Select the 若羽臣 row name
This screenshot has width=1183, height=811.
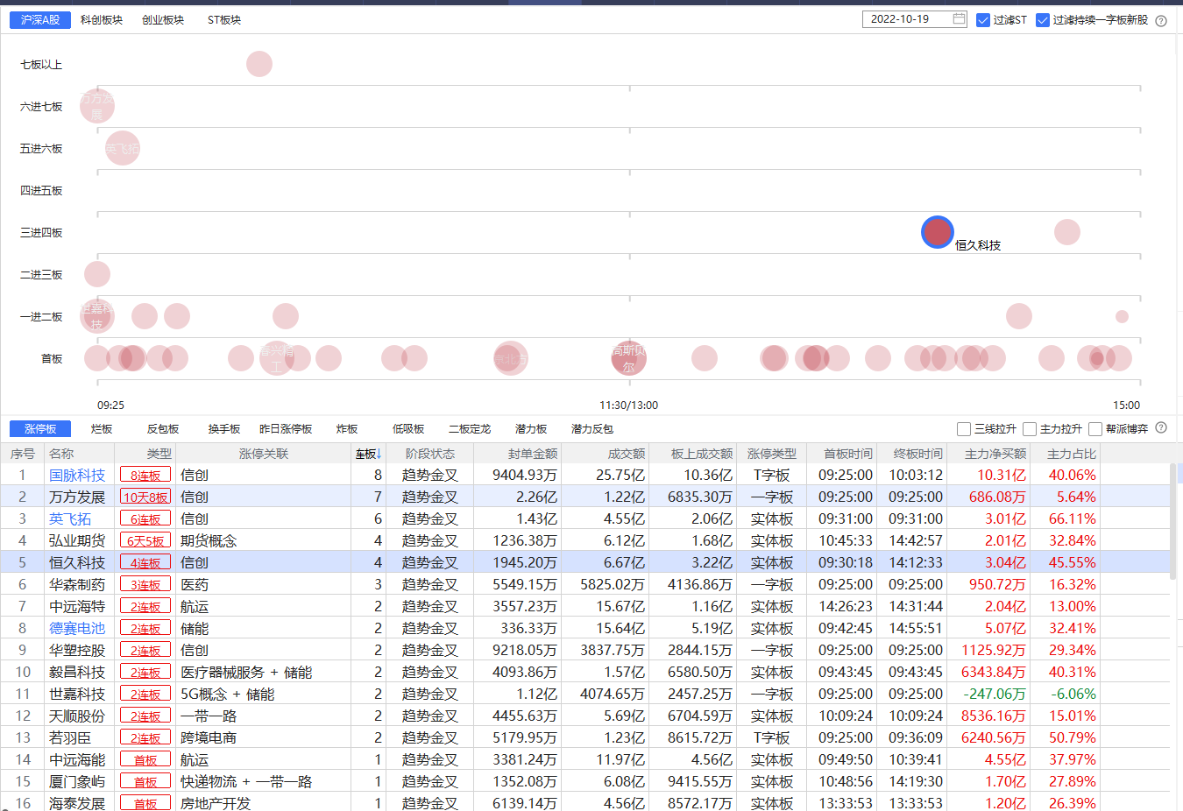click(x=70, y=737)
